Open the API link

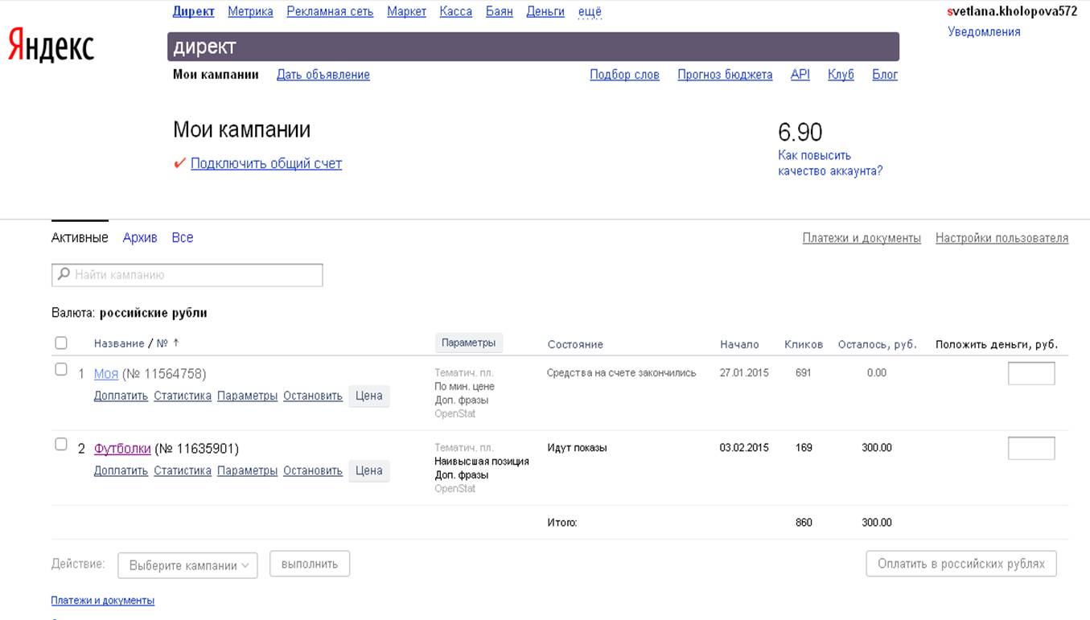click(800, 75)
